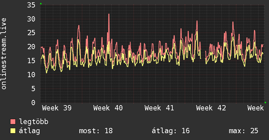Click the átlag legend label beside yellow swatch

[x=29, y=131]
